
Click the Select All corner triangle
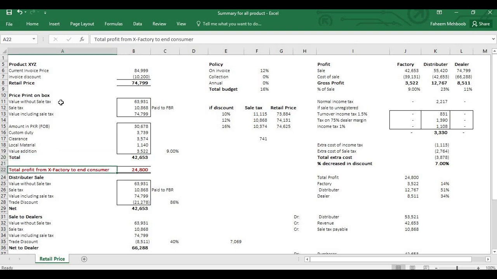coord(3,51)
